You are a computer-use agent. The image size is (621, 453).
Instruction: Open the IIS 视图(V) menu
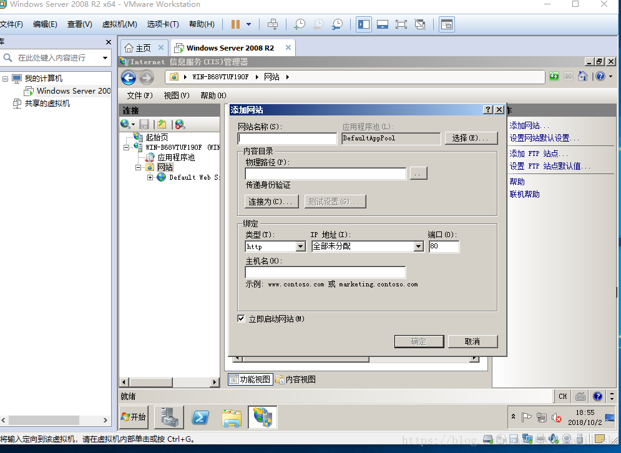177,95
